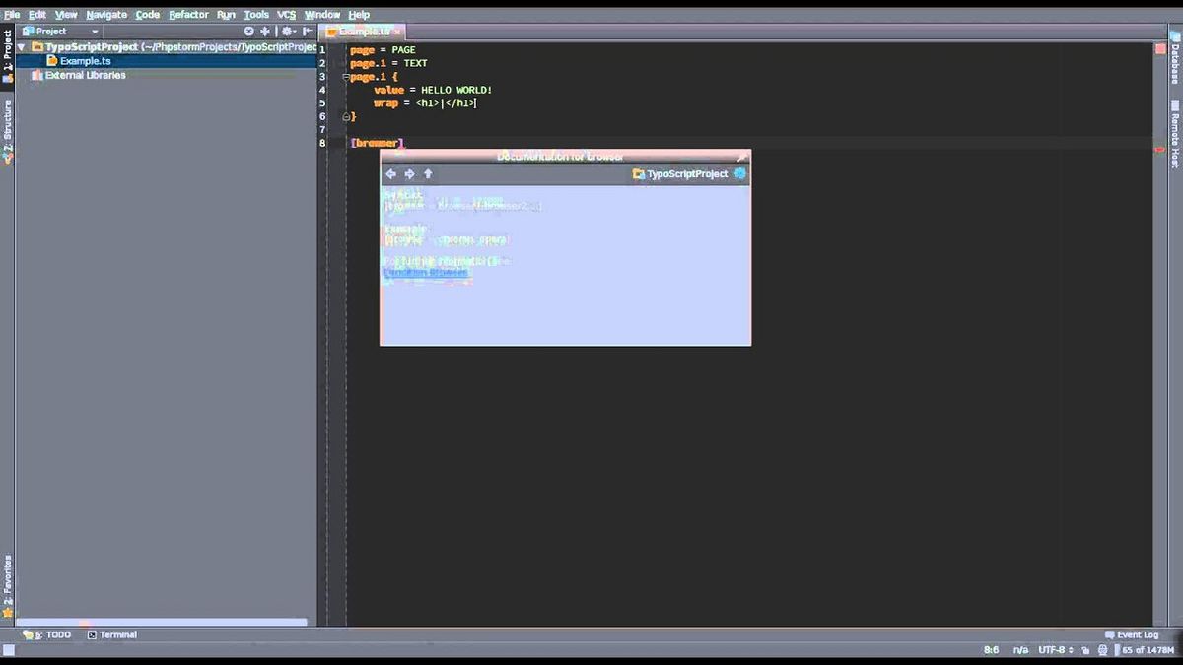This screenshot has height=665, width=1183.
Task: Click the Condition Browser documentation link
Action: tap(426, 272)
